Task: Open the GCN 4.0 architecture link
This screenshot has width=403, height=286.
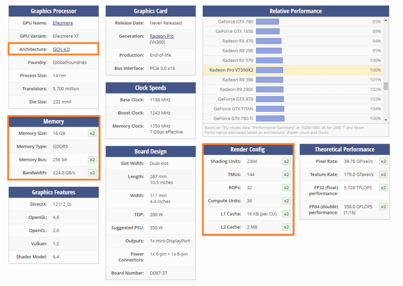Action: (x=61, y=49)
